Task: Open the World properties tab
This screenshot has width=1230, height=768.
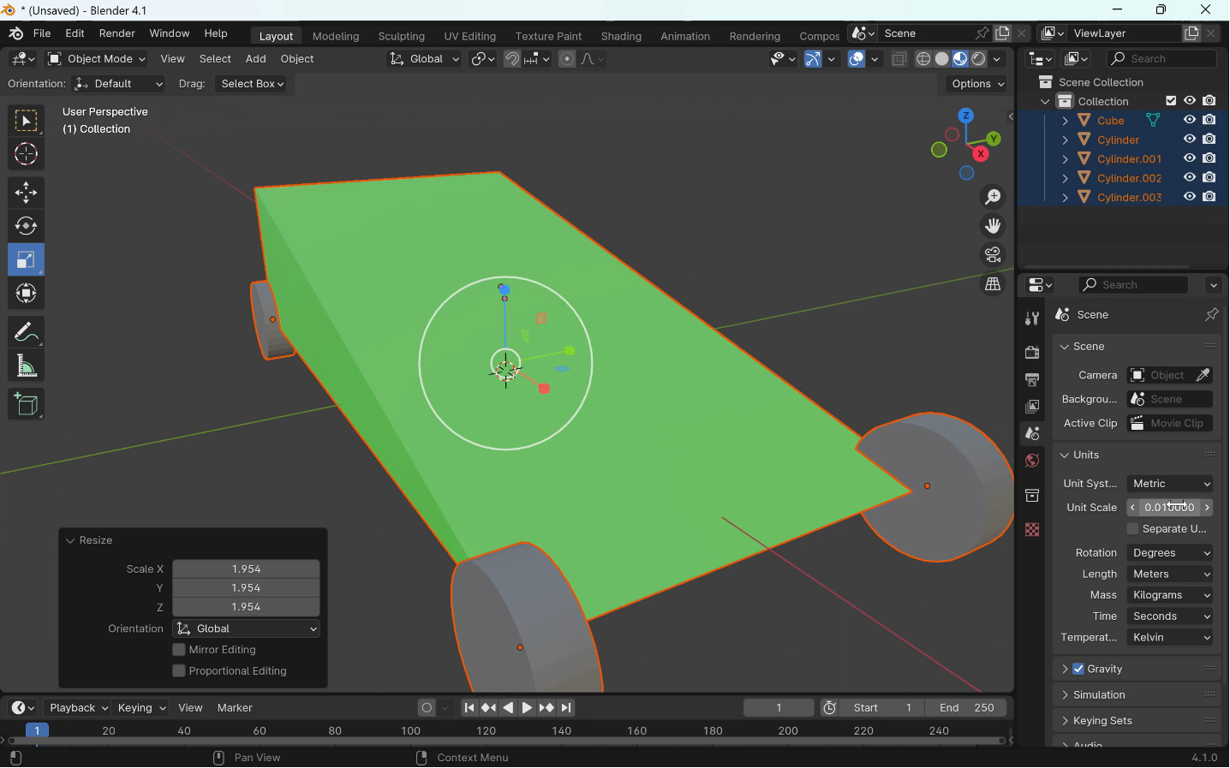Action: coord(1032,462)
